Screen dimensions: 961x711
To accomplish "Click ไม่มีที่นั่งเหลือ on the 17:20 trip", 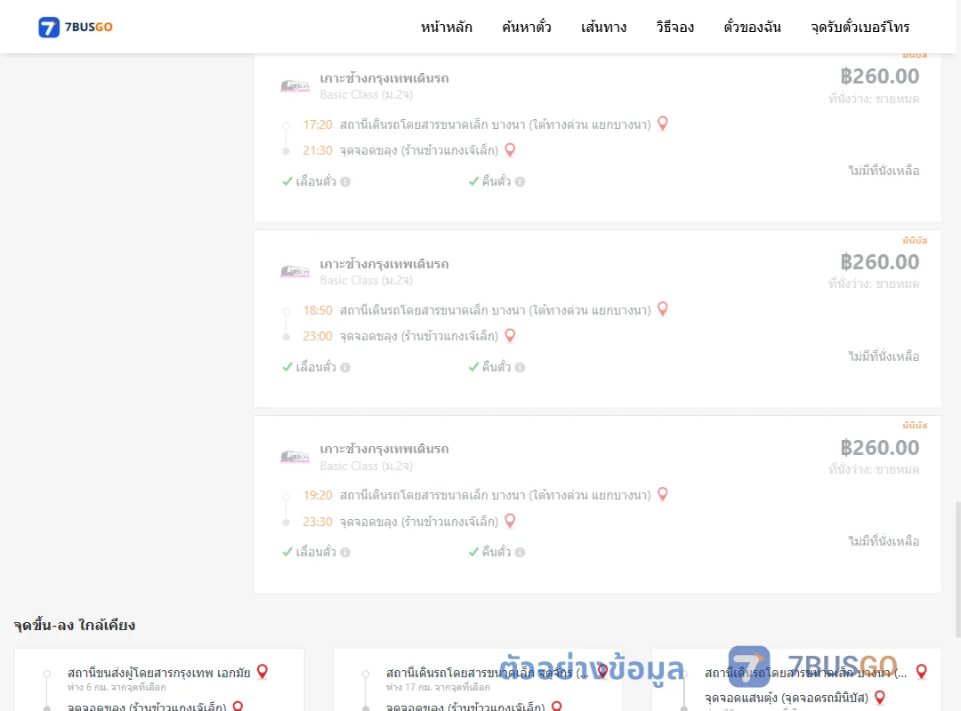I will [x=884, y=171].
